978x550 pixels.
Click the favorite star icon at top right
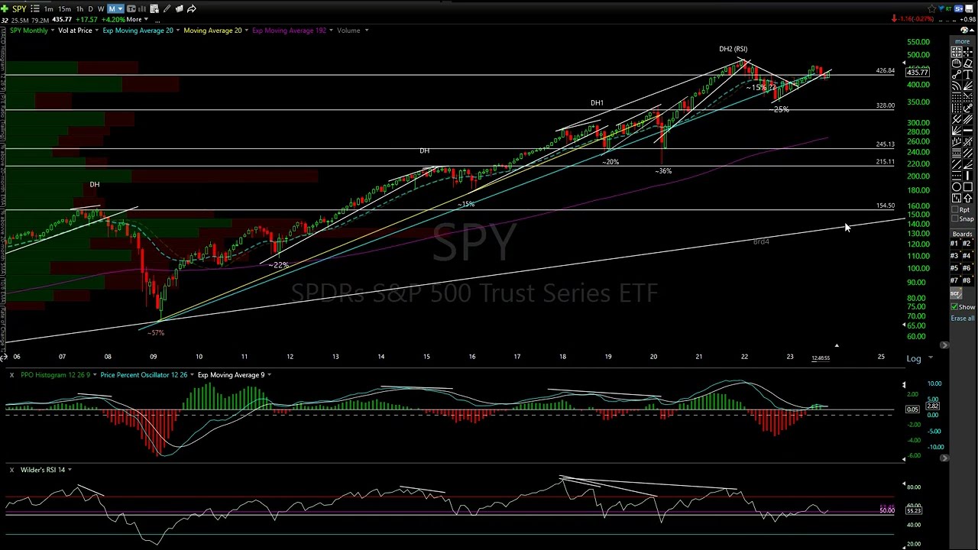coord(932,8)
